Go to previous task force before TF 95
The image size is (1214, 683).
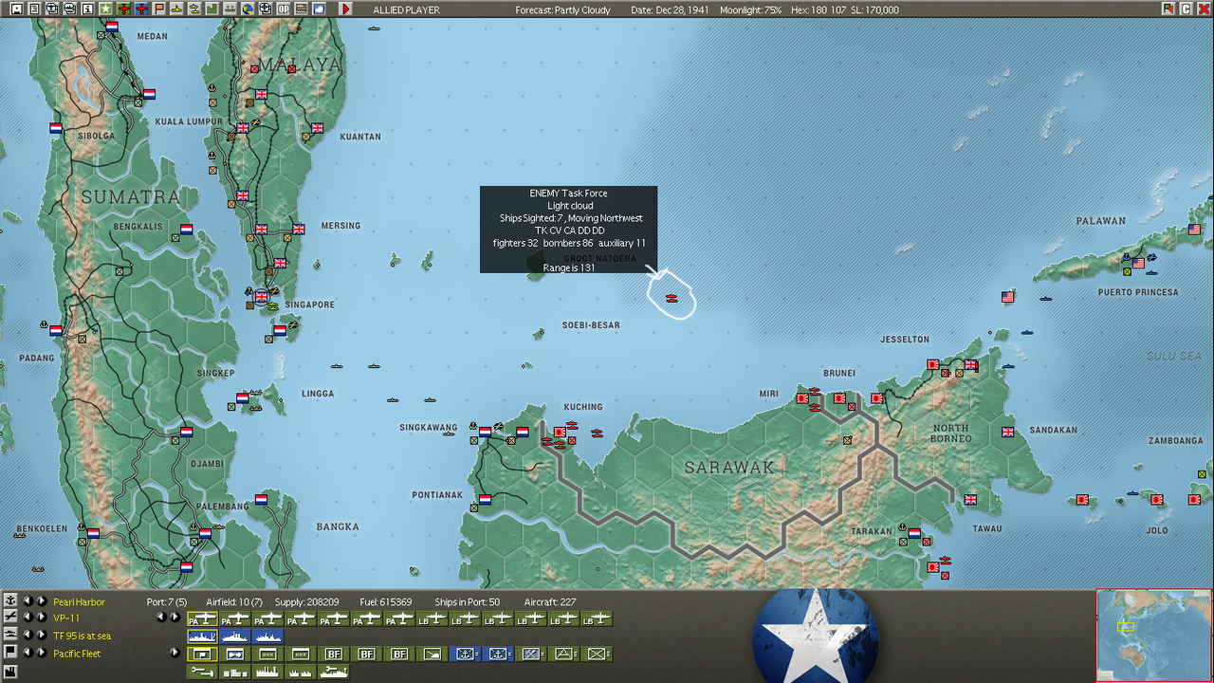coord(28,635)
